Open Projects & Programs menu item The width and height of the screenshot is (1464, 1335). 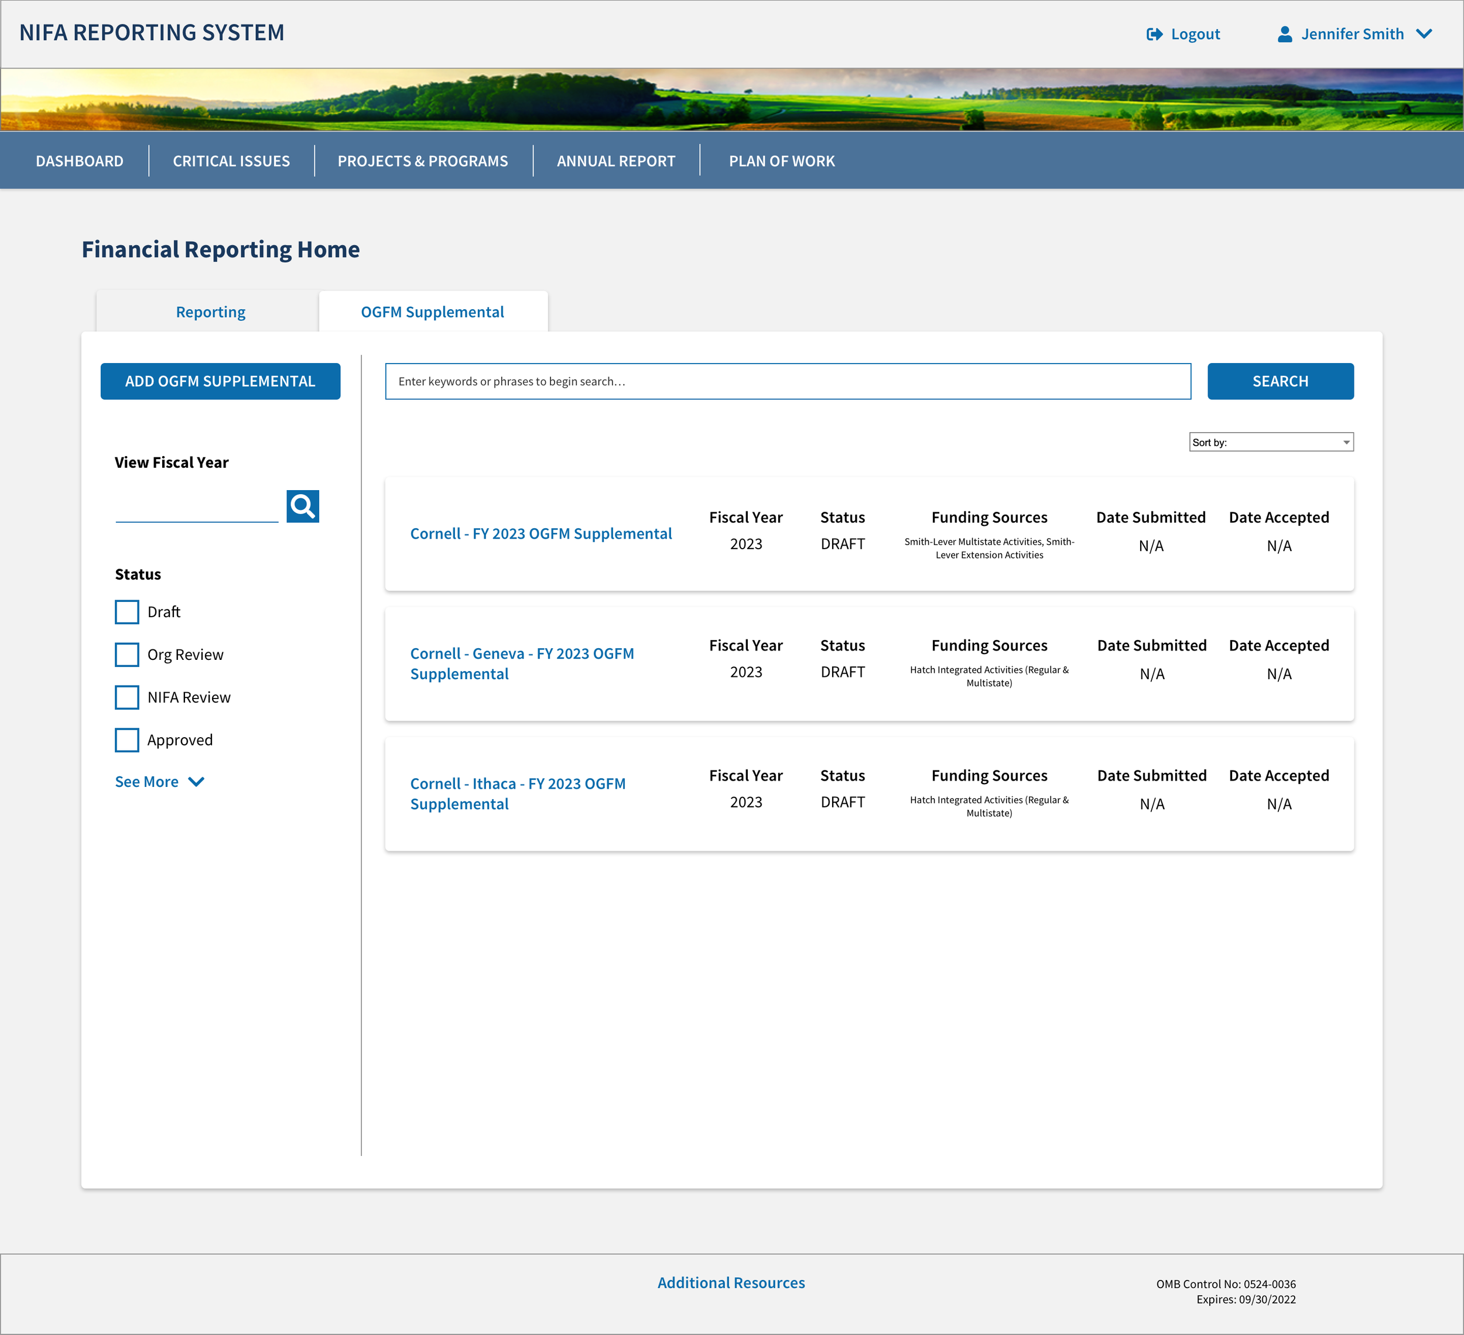422,161
